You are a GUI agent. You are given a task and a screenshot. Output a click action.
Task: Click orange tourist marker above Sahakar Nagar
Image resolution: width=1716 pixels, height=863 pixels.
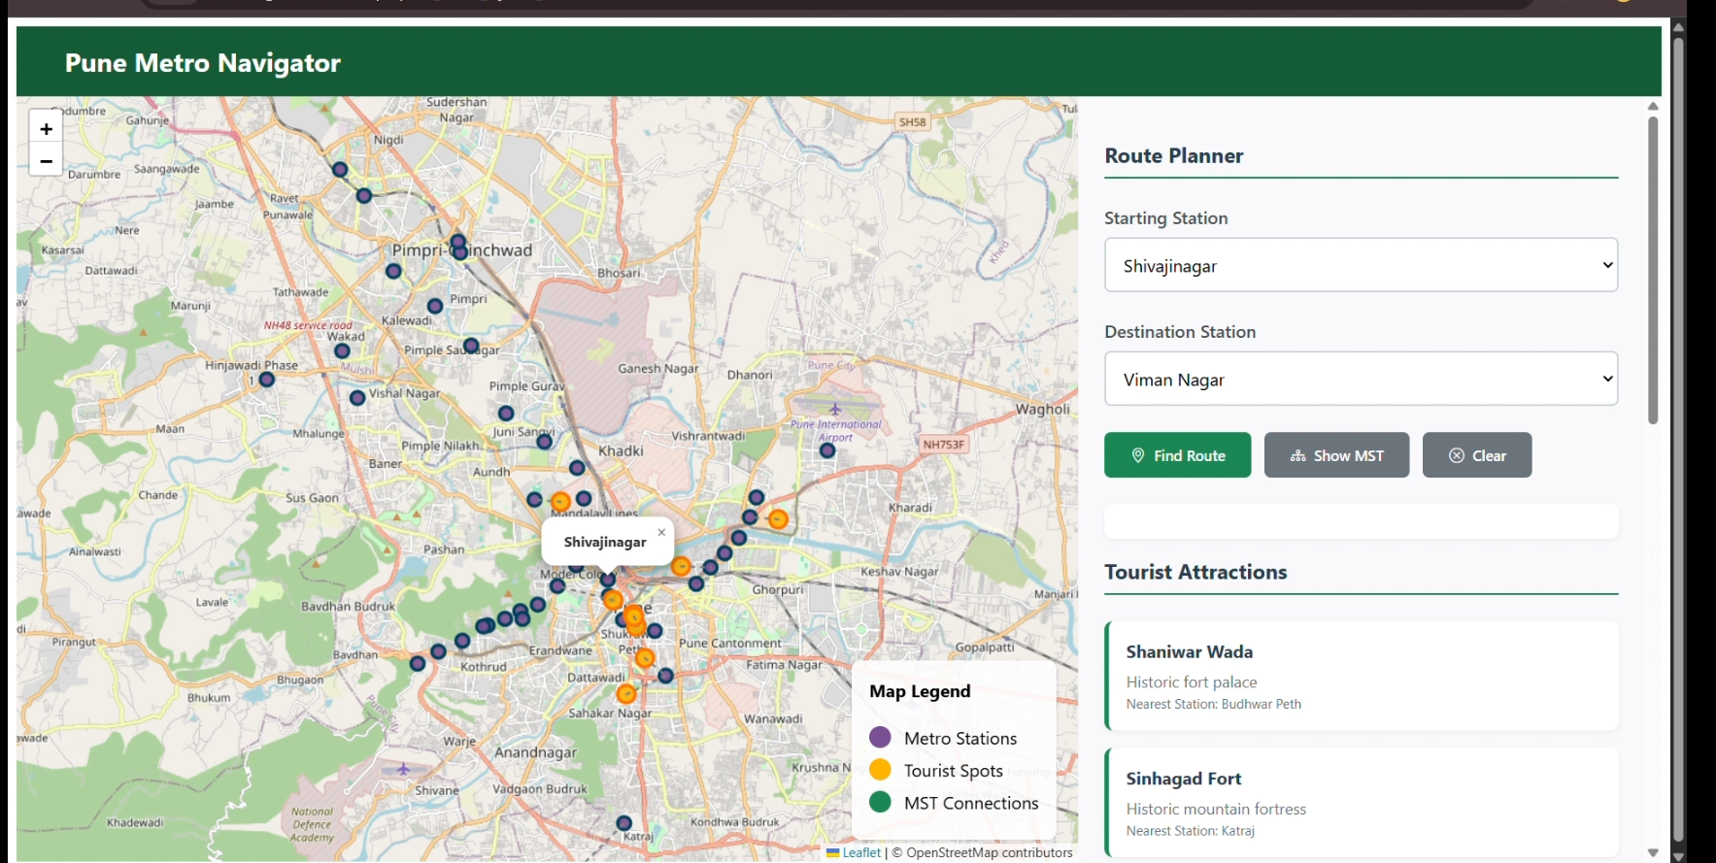click(x=626, y=693)
